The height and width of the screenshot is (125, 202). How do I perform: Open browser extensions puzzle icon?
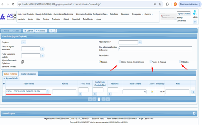167,4
